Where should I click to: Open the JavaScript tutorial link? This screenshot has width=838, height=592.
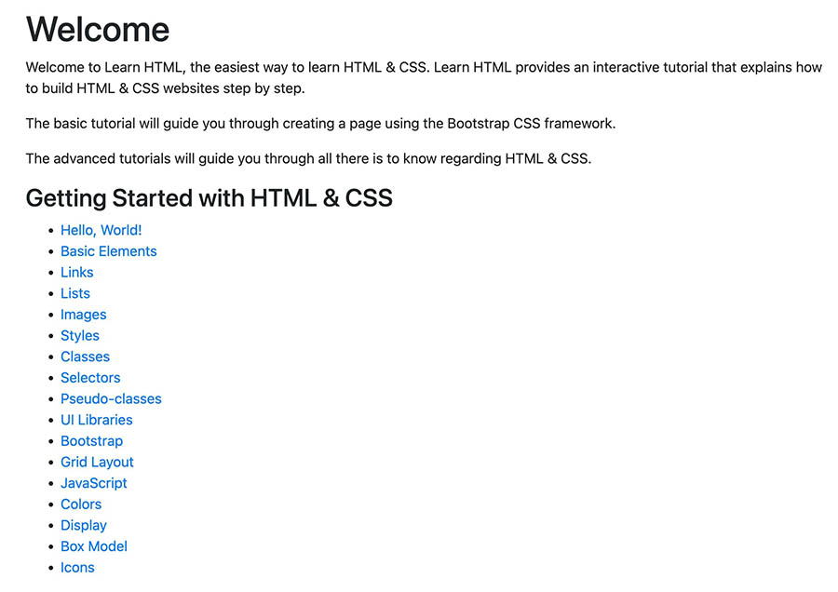pos(93,483)
